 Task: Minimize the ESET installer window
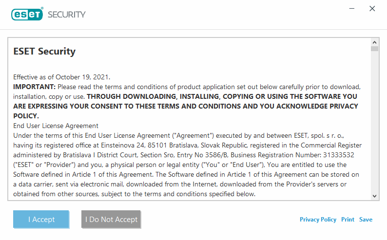(351, 9)
